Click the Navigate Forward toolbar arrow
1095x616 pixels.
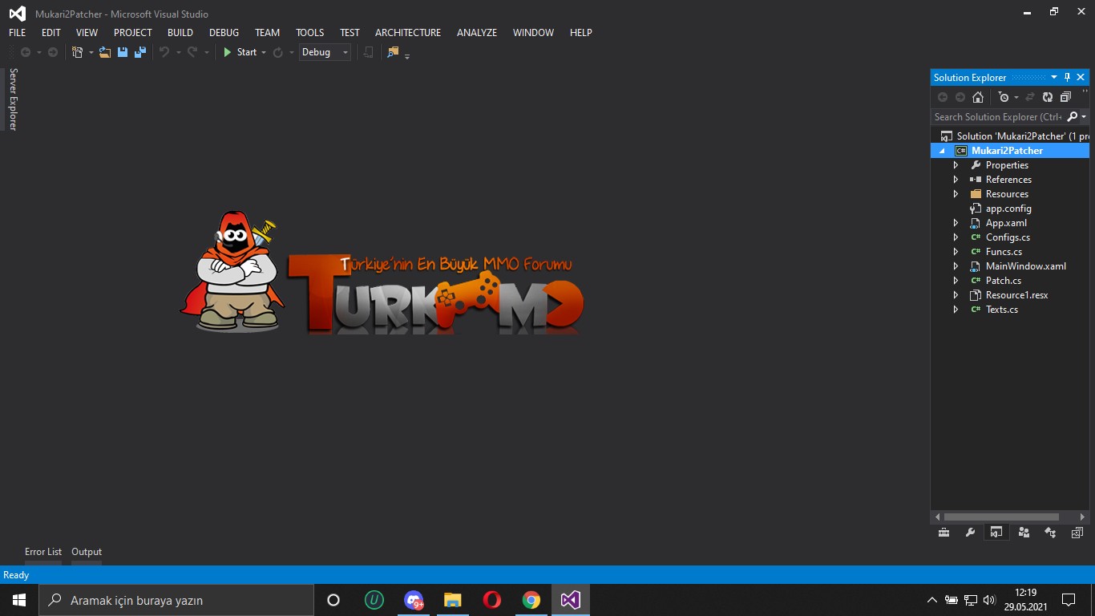(x=53, y=52)
